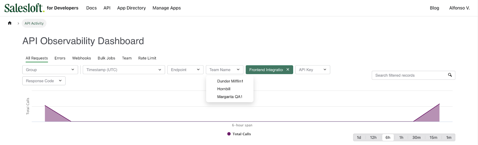Select the 1d time range

pos(359,138)
